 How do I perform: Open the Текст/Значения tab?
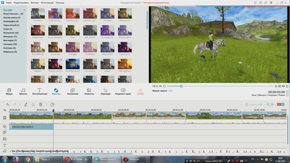click(x=39, y=91)
